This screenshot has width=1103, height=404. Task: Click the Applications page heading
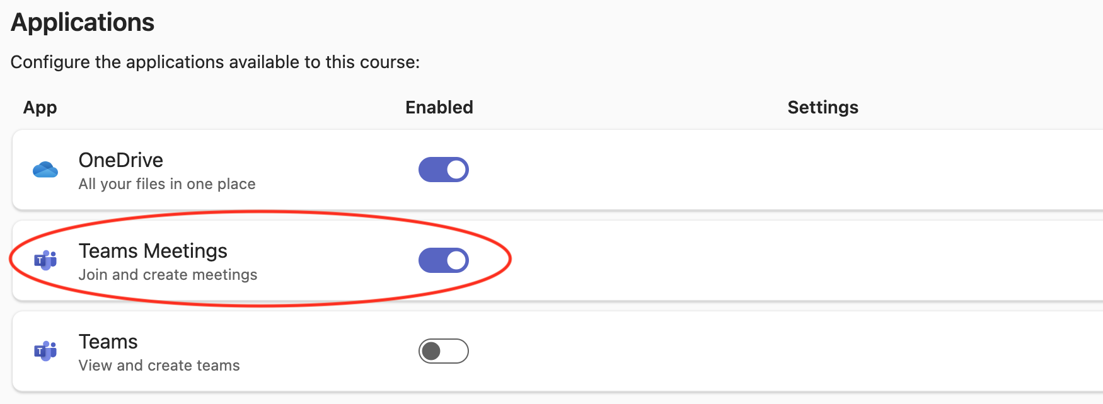[83, 23]
